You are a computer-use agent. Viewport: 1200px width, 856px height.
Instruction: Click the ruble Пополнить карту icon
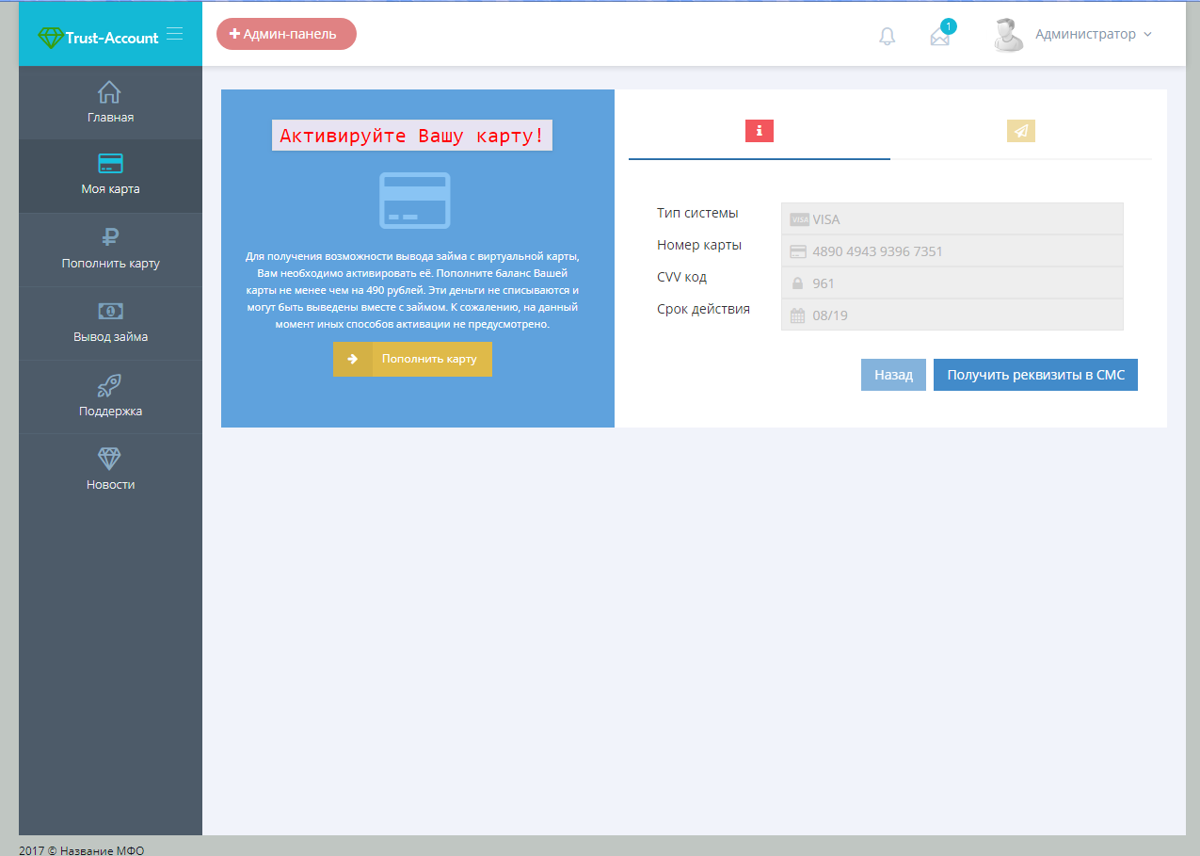click(x=110, y=237)
